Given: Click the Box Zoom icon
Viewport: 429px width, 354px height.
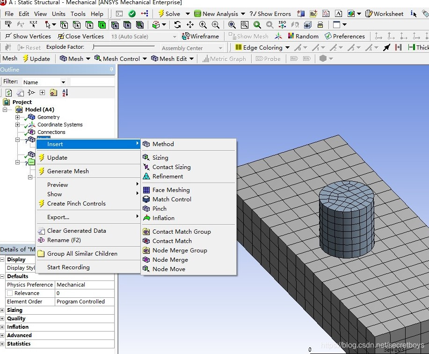Looking at the screenshot, I should coord(244,25).
